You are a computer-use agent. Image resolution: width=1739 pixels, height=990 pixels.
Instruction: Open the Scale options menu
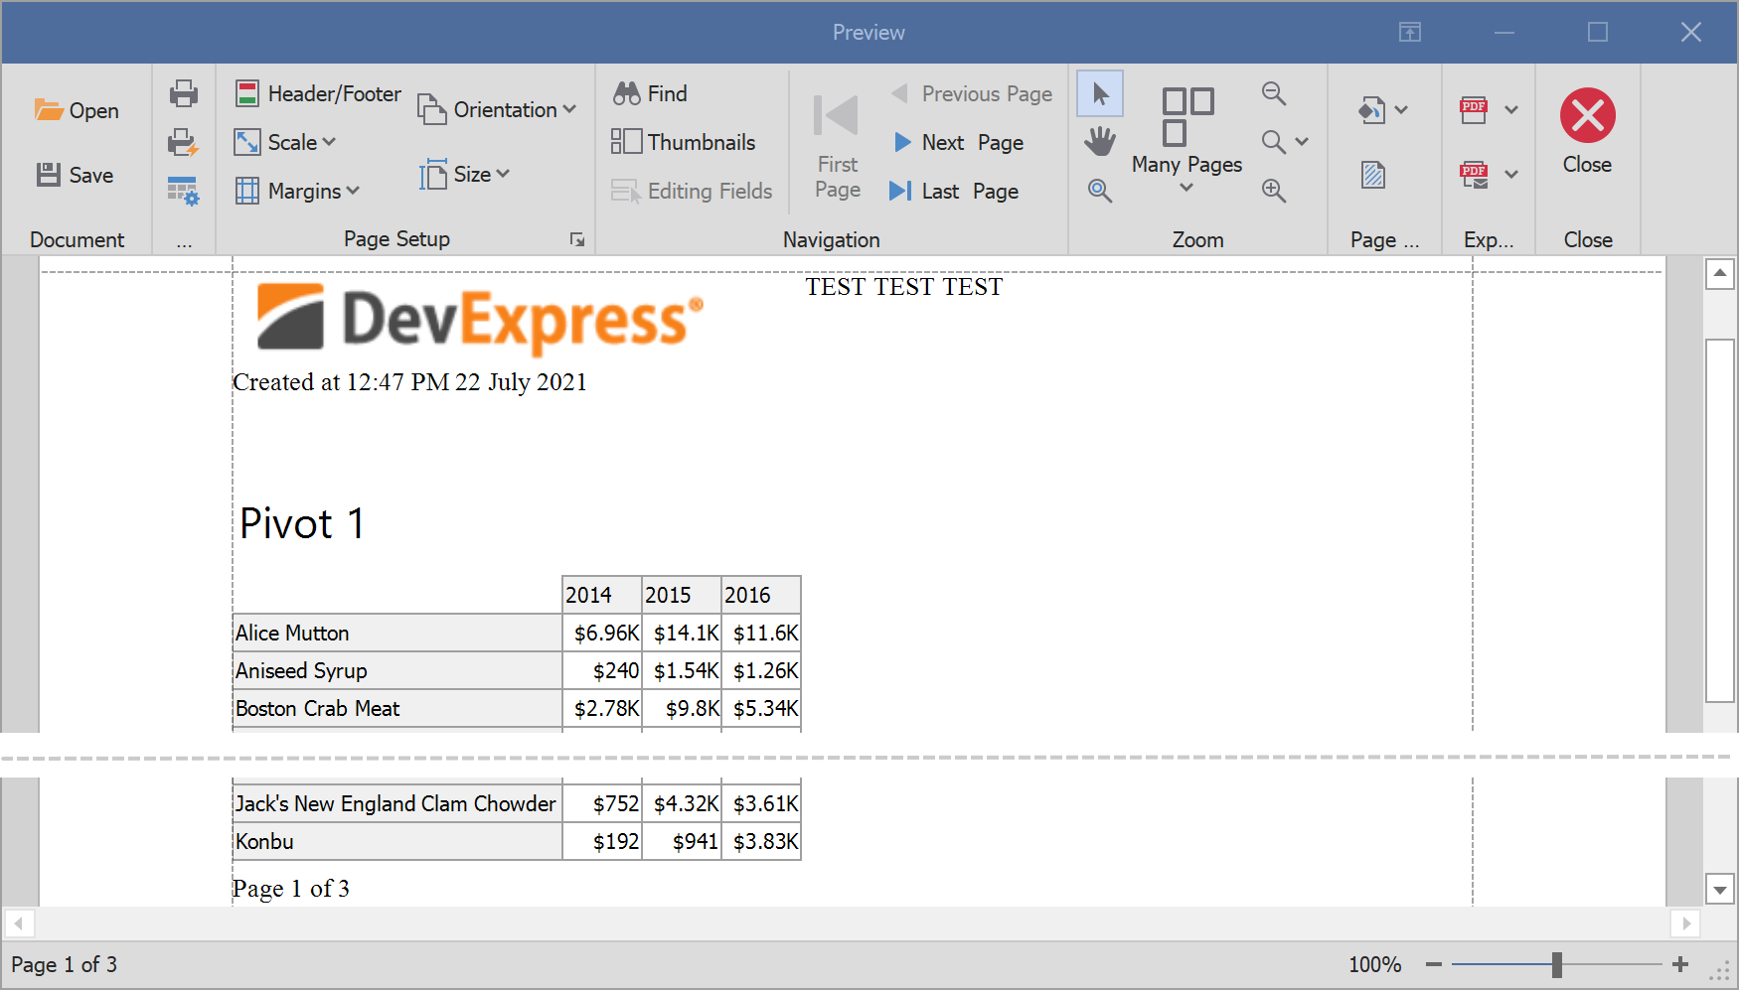pyautogui.click(x=286, y=142)
